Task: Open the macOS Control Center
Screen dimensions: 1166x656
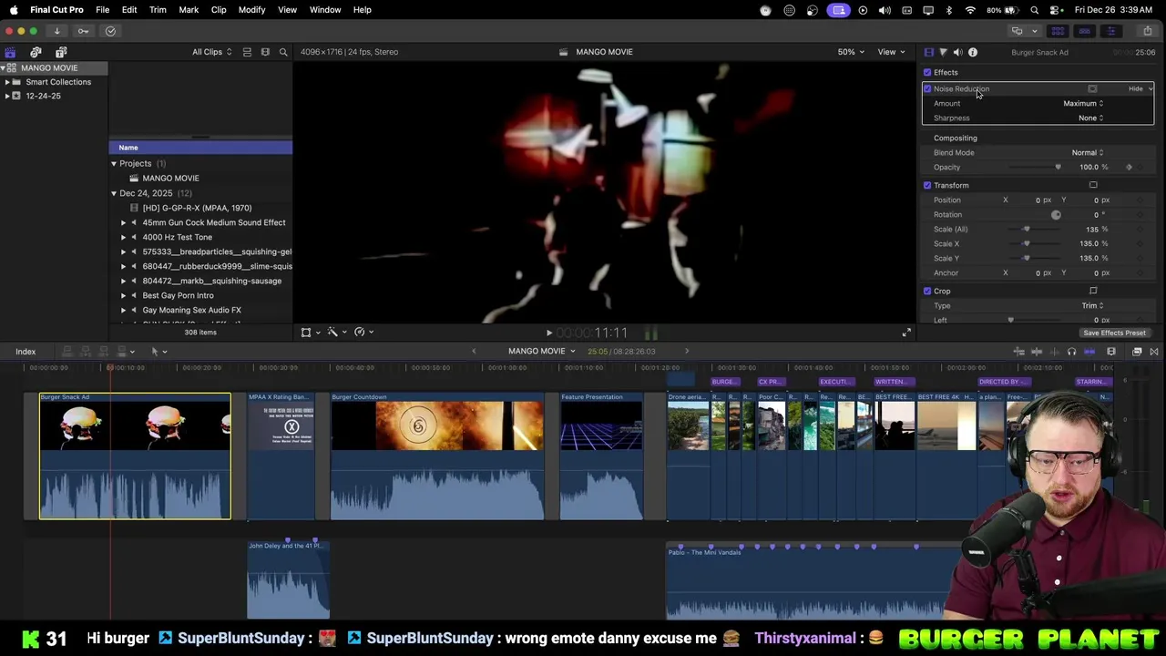Action: click(x=1056, y=10)
